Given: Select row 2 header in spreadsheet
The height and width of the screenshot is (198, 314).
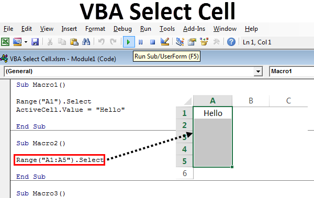Looking at the screenshot, I should coord(184,125).
